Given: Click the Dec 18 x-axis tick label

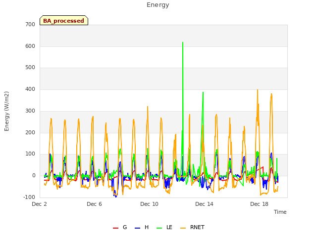Looking at the screenshot, I should [259, 204].
